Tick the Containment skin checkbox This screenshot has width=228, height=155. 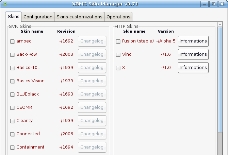[12, 148]
